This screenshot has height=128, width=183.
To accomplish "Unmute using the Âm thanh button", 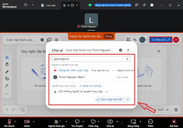I will point(9,123).
